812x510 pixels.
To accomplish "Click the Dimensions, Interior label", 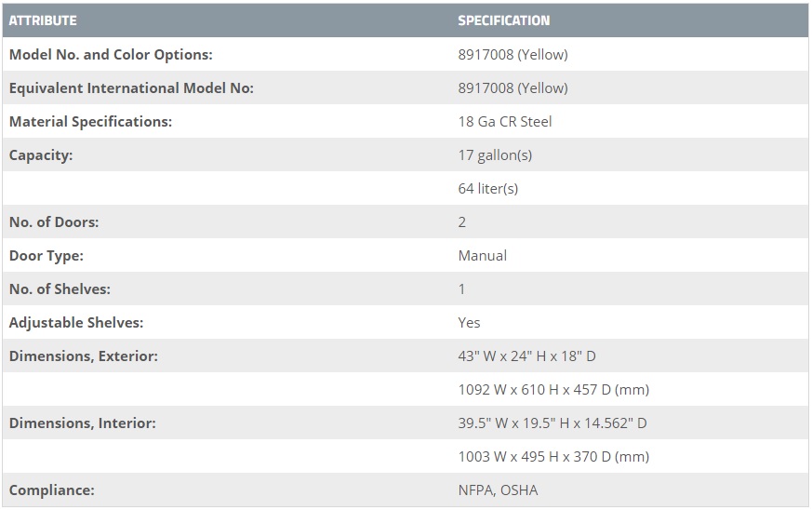I will (83, 423).
